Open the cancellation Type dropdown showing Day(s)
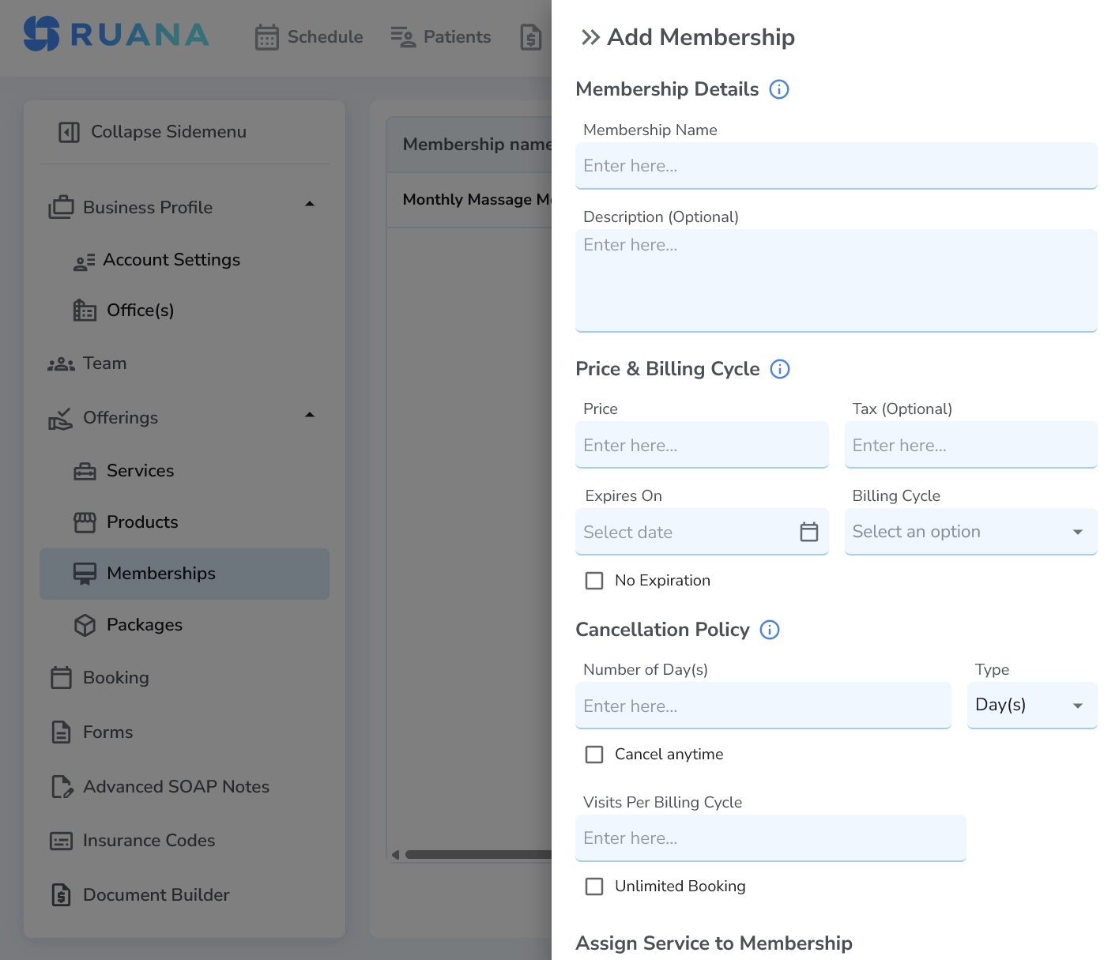Viewport: 1119px width, 960px height. pyautogui.click(x=1031, y=705)
